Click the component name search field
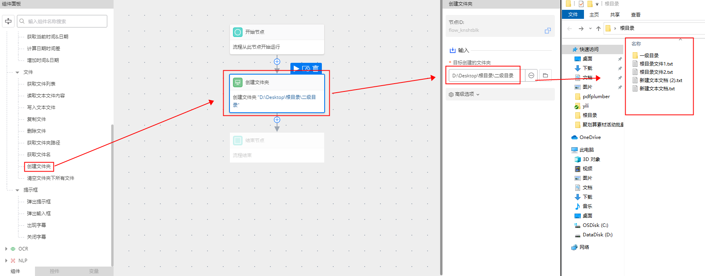 coord(62,21)
